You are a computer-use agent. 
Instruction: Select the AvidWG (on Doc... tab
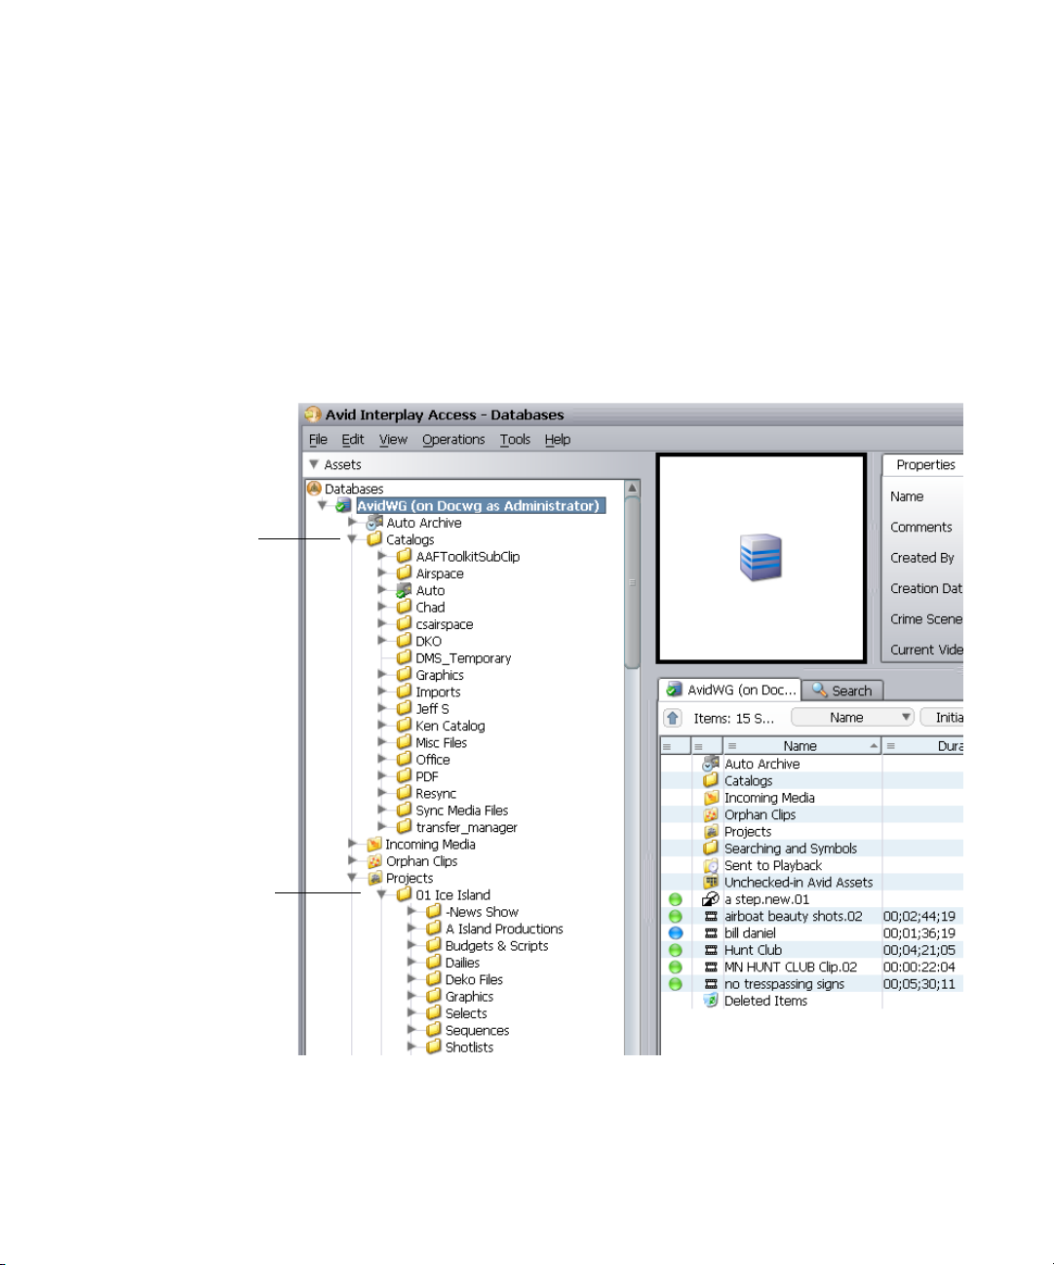point(729,690)
